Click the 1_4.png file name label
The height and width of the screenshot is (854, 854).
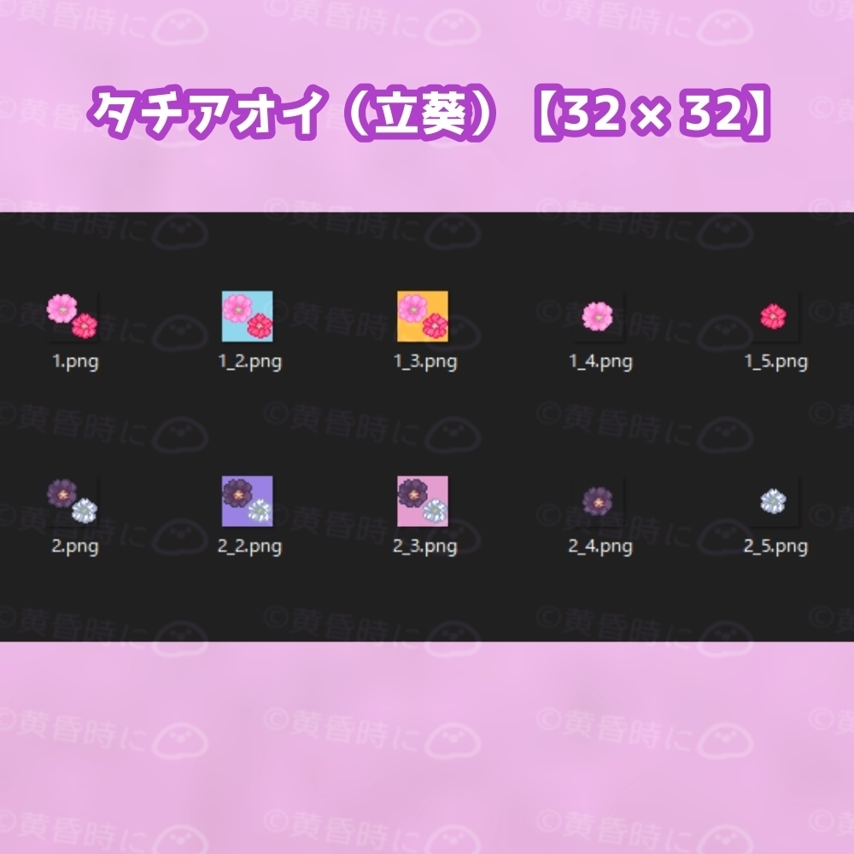click(x=601, y=361)
